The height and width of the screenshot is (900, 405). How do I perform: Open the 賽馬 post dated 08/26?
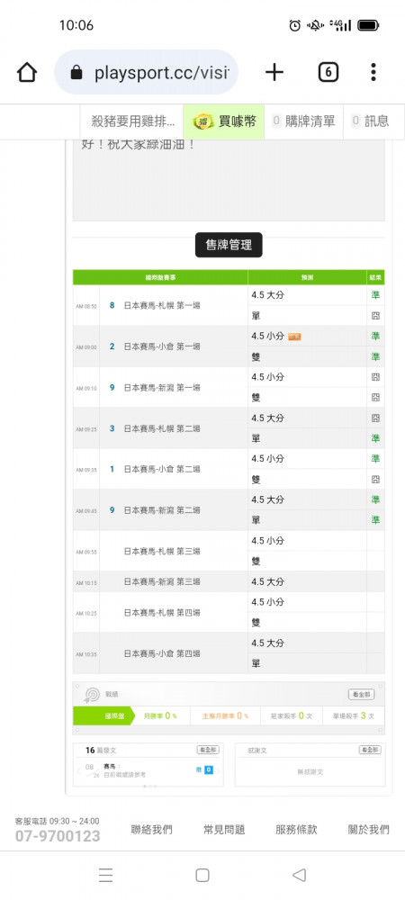pyautogui.click(x=125, y=769)
